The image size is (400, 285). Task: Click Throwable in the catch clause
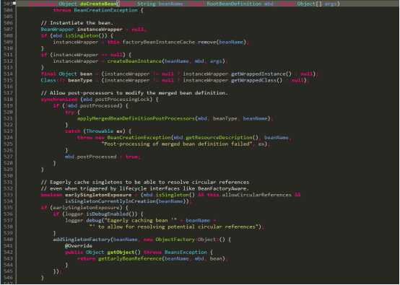100,131
